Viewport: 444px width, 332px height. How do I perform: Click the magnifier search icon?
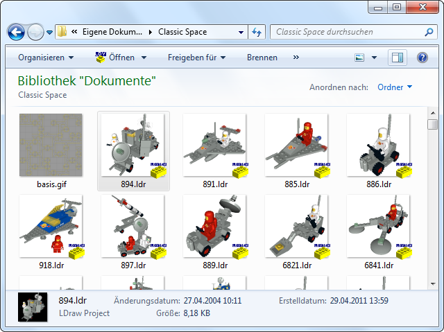[x=429, y=32]
